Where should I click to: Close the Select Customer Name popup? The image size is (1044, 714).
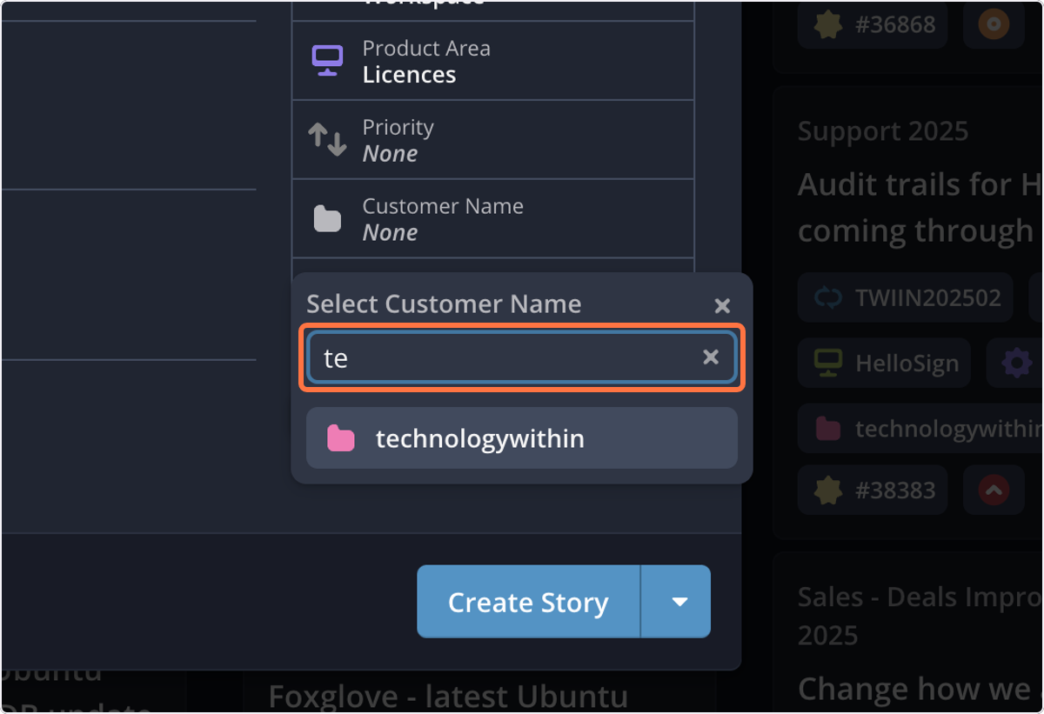(x=722, y=306)
